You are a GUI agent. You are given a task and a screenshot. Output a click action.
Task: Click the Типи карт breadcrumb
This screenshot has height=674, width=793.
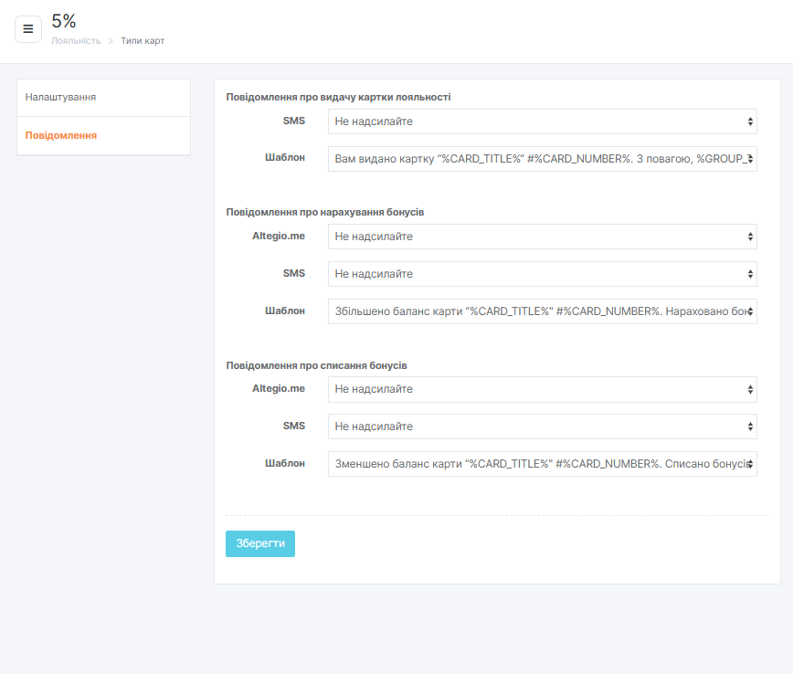(x=143, y=41)
